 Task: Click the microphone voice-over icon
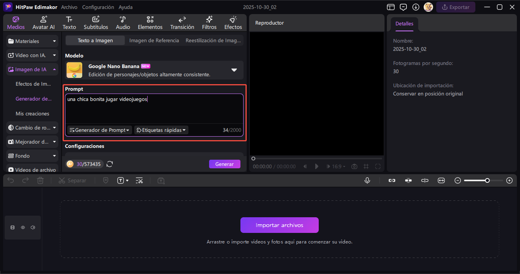click(367, 180)
